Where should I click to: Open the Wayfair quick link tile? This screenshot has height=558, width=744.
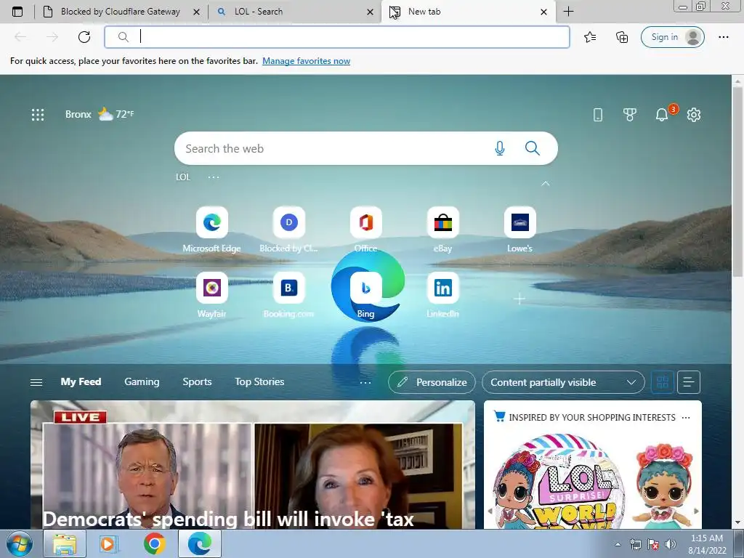[211, 295]
